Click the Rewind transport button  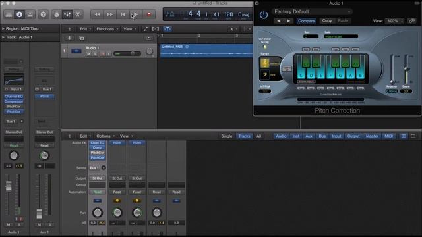pos(97,14)
